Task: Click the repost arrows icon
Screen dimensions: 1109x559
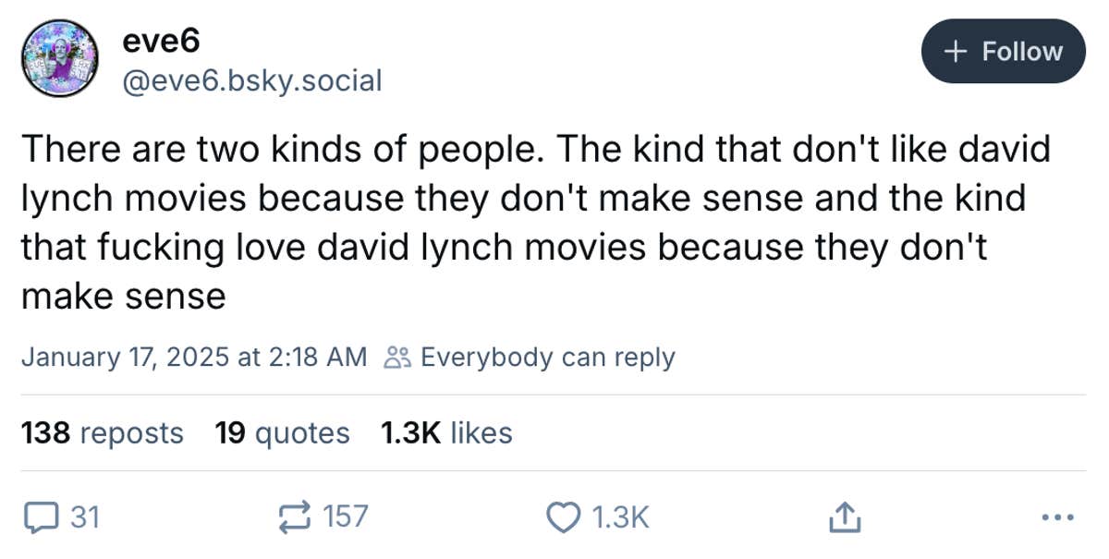Action: click(294, 517)
